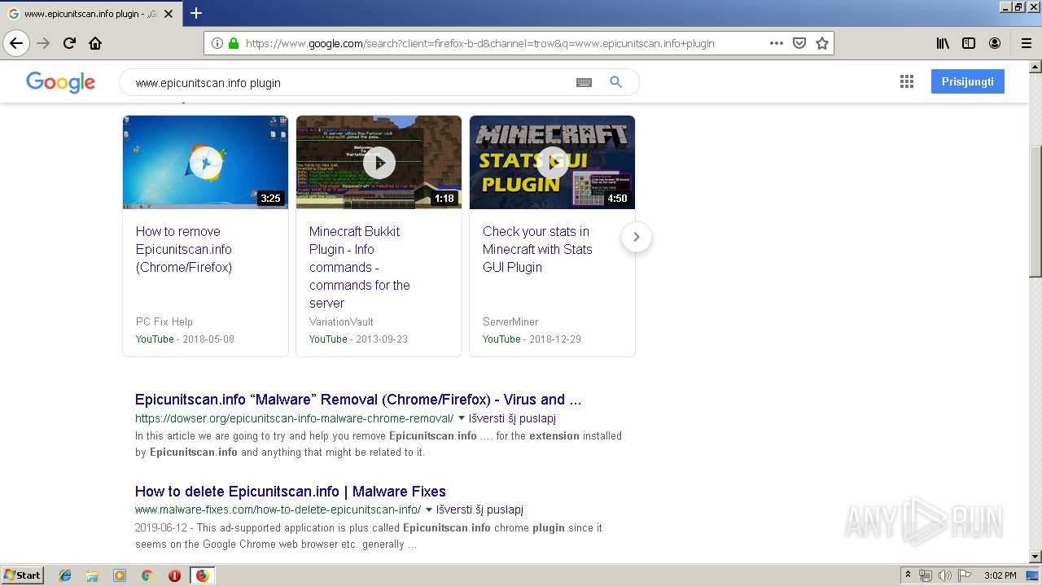Click Išversti šį puslapį for dowser.org result
Screen dimensions: 1042x586
(x=512, y=418)
